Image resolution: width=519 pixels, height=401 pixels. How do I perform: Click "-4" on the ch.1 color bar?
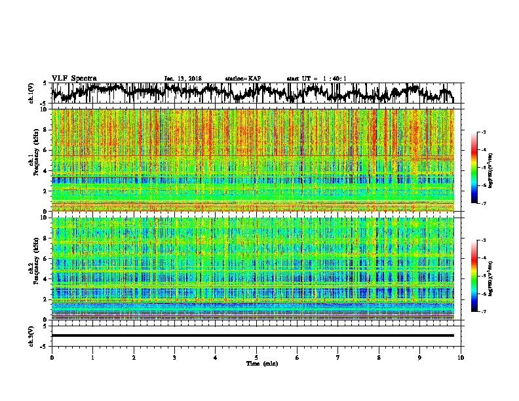(483, 150)
